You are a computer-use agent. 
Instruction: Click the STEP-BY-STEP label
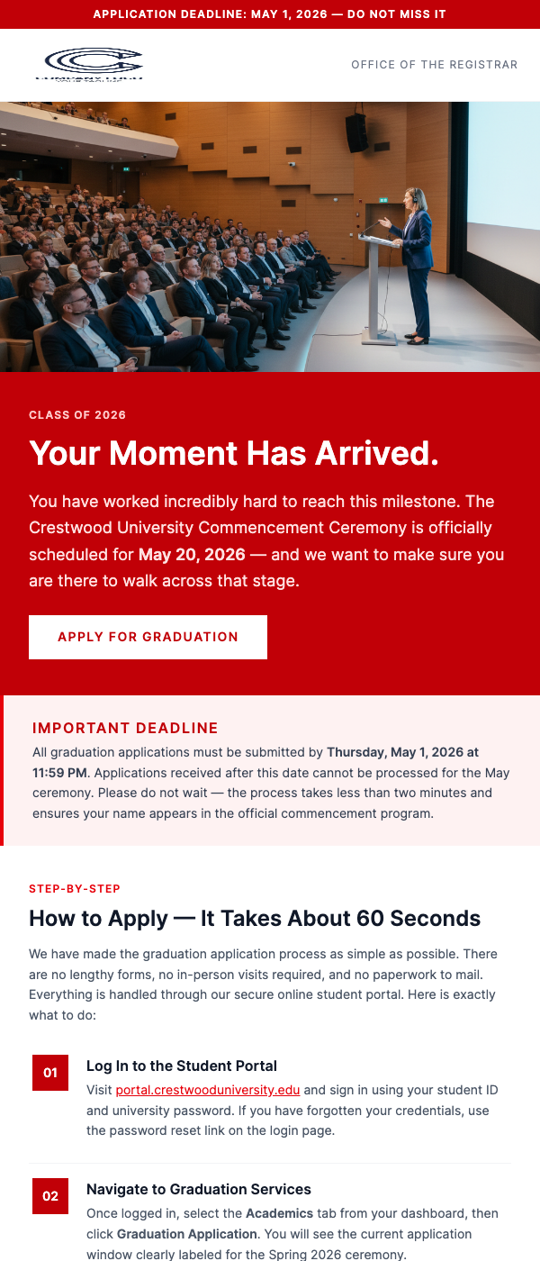pos(75,888)
